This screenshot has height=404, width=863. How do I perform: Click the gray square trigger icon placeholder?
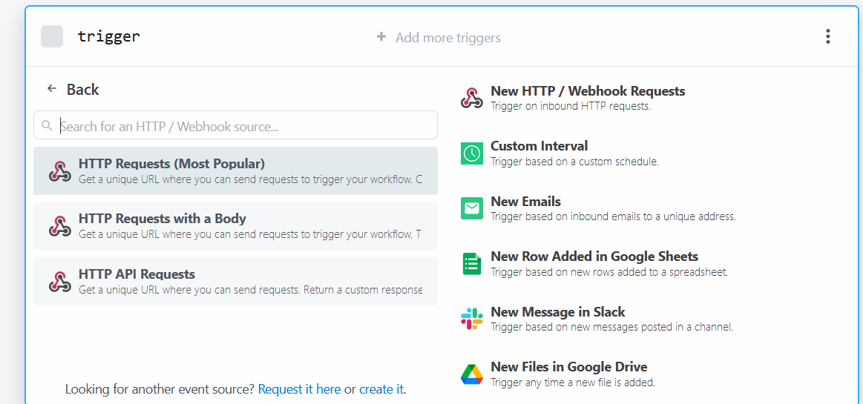52,36
